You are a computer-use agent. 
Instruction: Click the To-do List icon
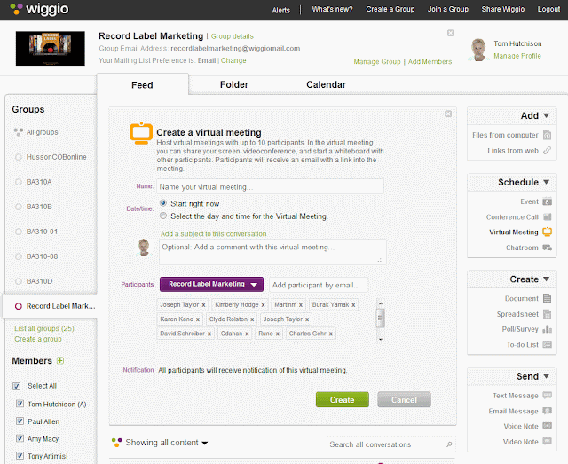547,344
